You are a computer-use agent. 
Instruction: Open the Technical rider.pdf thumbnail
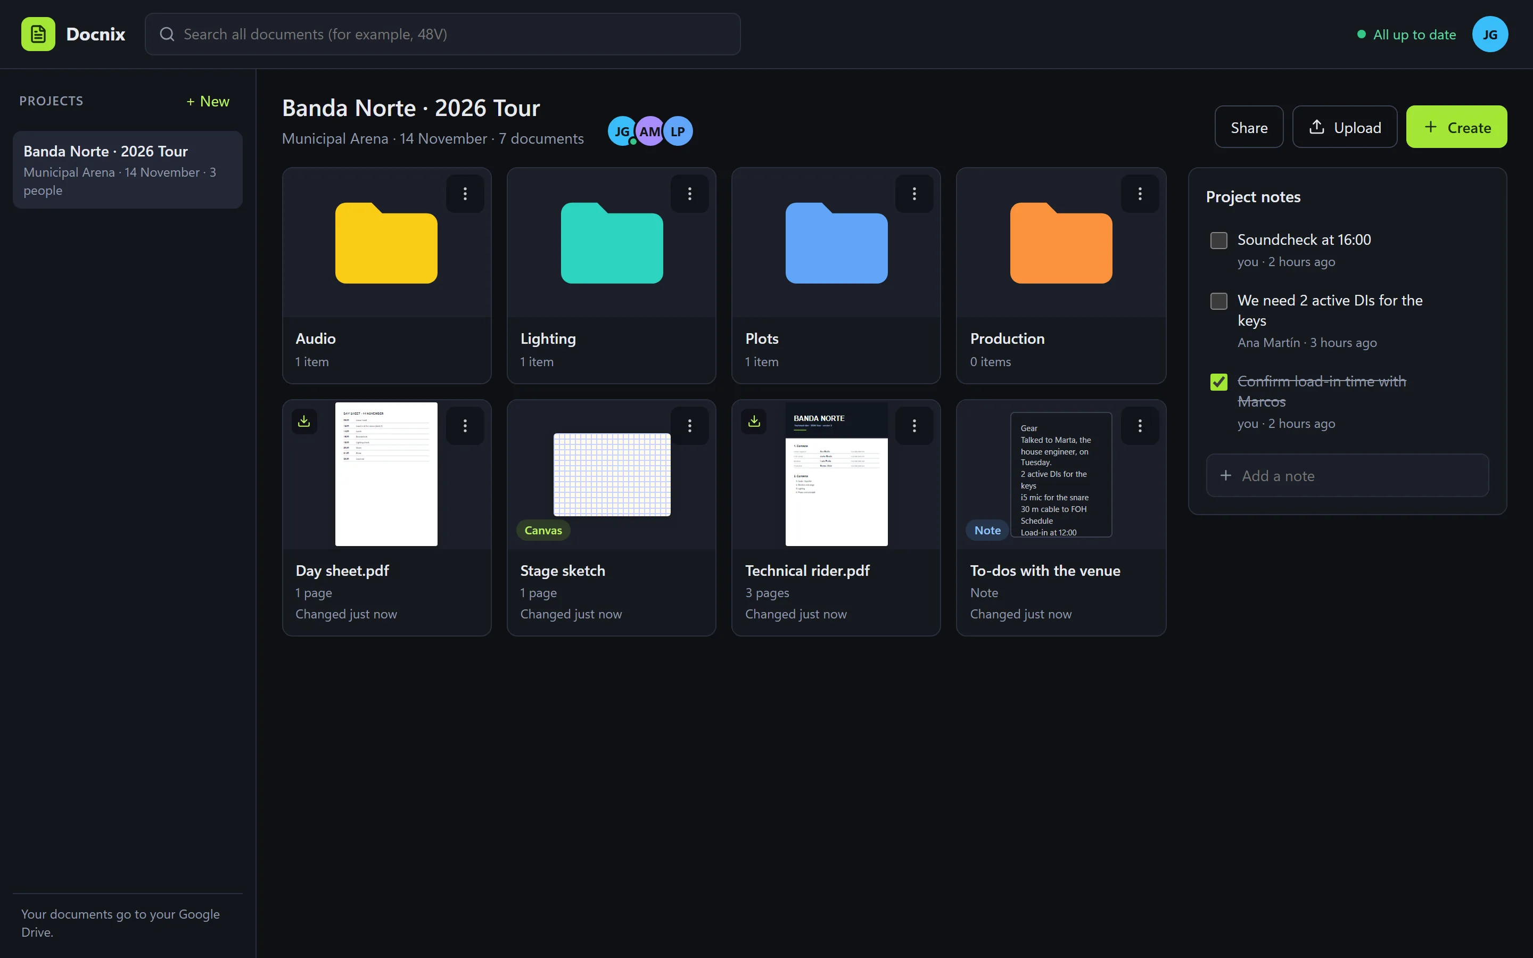836,474
